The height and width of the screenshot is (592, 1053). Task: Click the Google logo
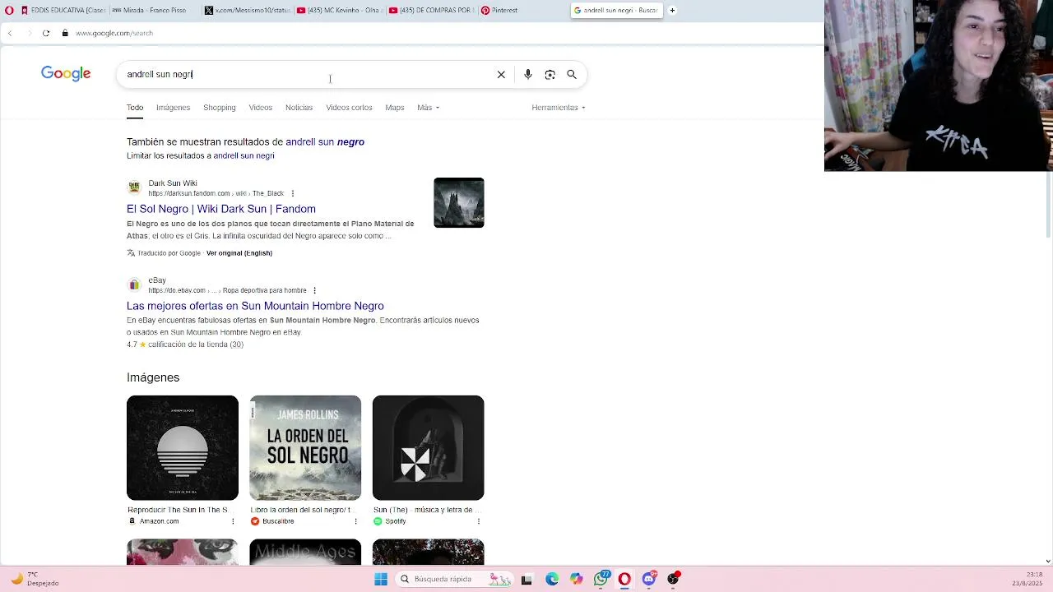tap(66, 74)
